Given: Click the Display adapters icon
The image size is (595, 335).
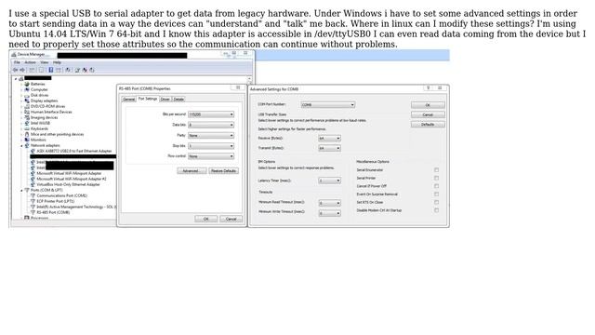Looking at the screenshot, I should (27, 100).
